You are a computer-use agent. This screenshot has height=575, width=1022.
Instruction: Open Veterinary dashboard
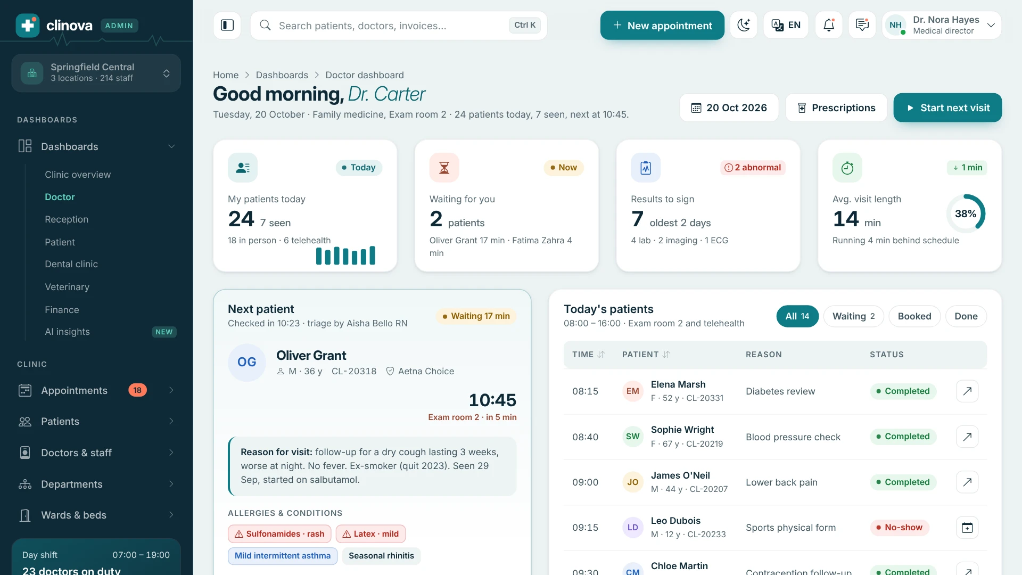tap(67, 287)
